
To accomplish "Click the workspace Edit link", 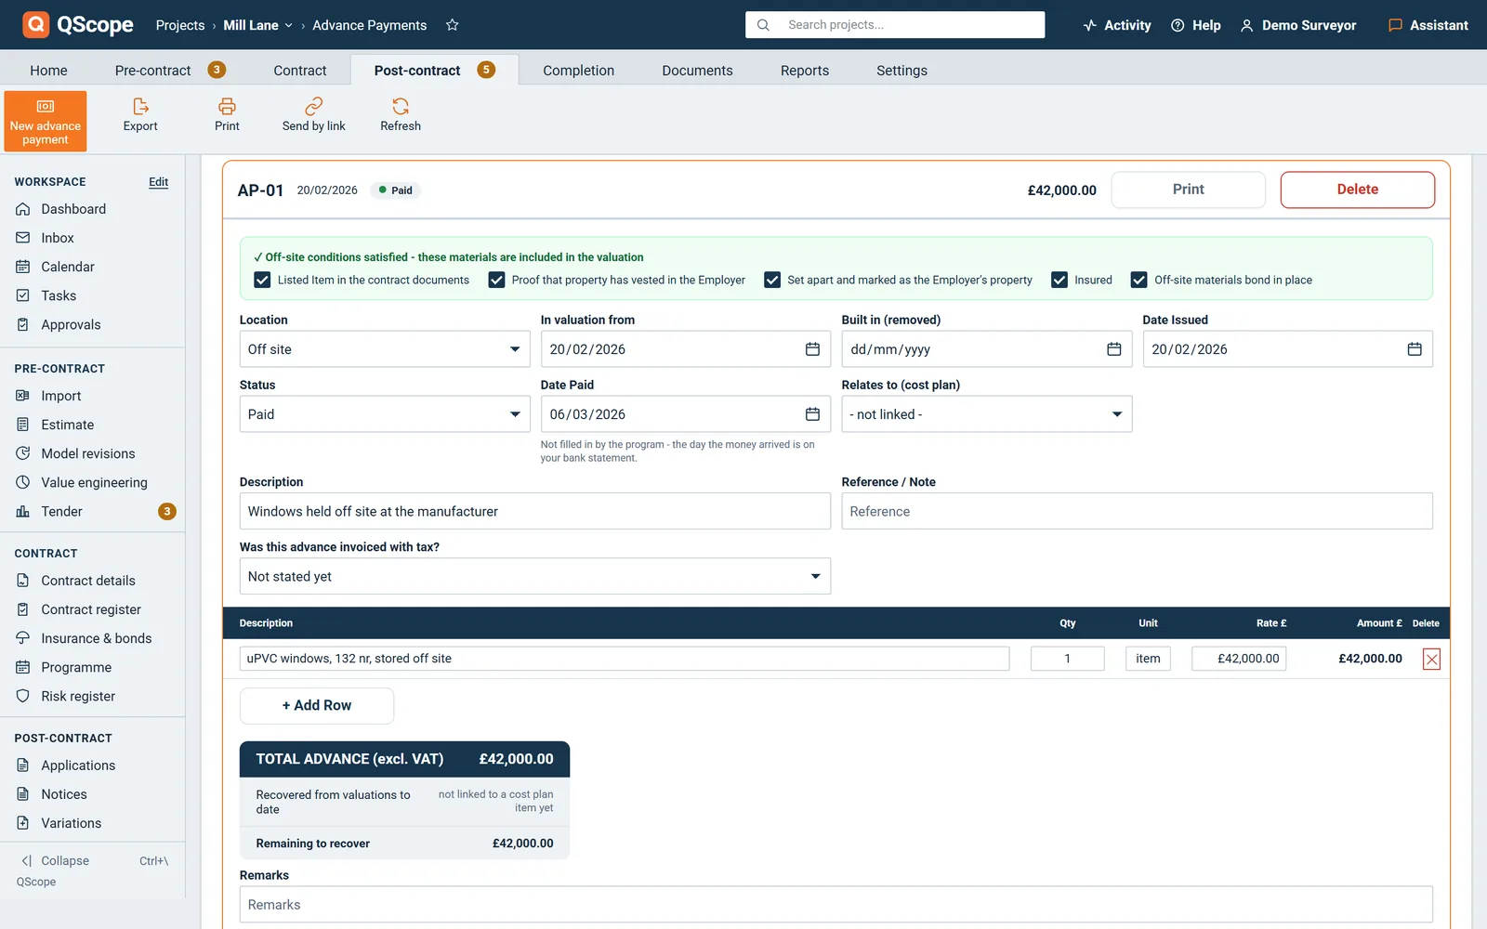I will point(159,182).
